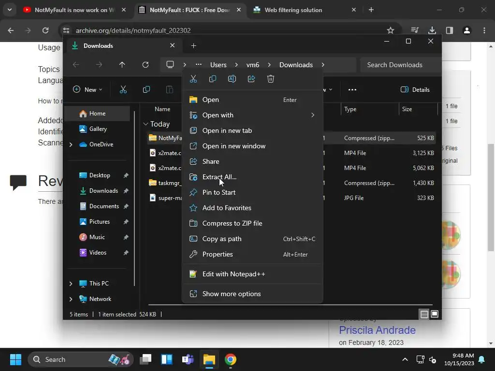The image size is (495, 371).
Task: Click Explorer Back arrow
Action: tap(76, 65)
